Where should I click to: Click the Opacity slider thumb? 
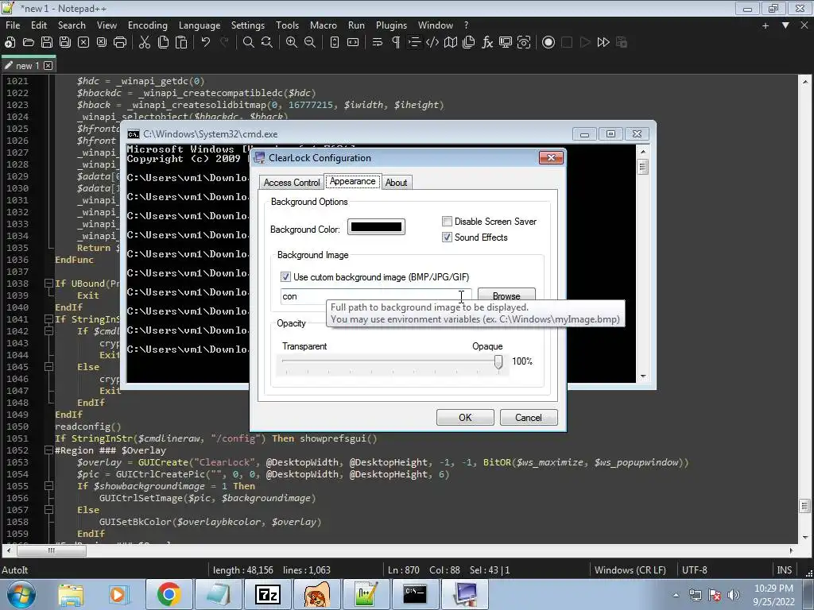pyautogui.click(x=498, y=361)
